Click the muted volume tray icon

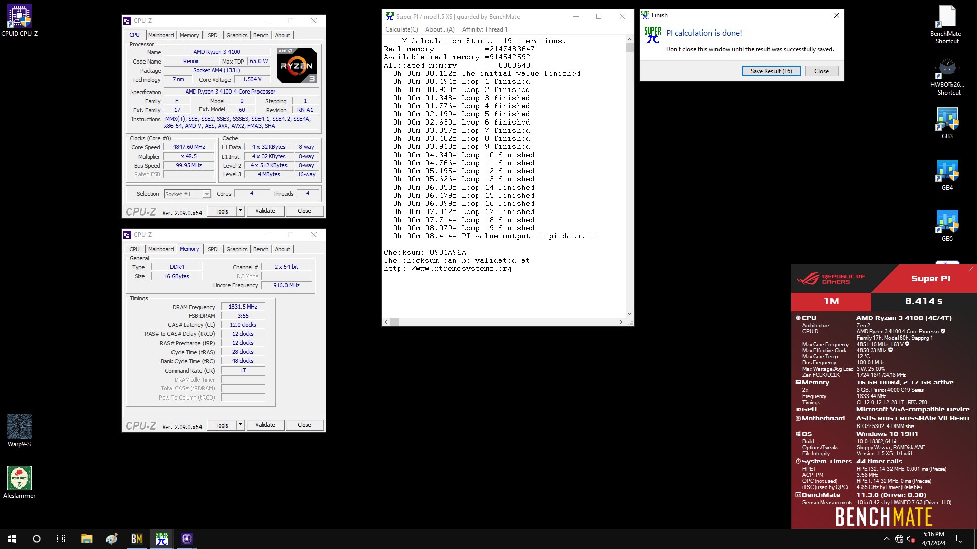911,539
